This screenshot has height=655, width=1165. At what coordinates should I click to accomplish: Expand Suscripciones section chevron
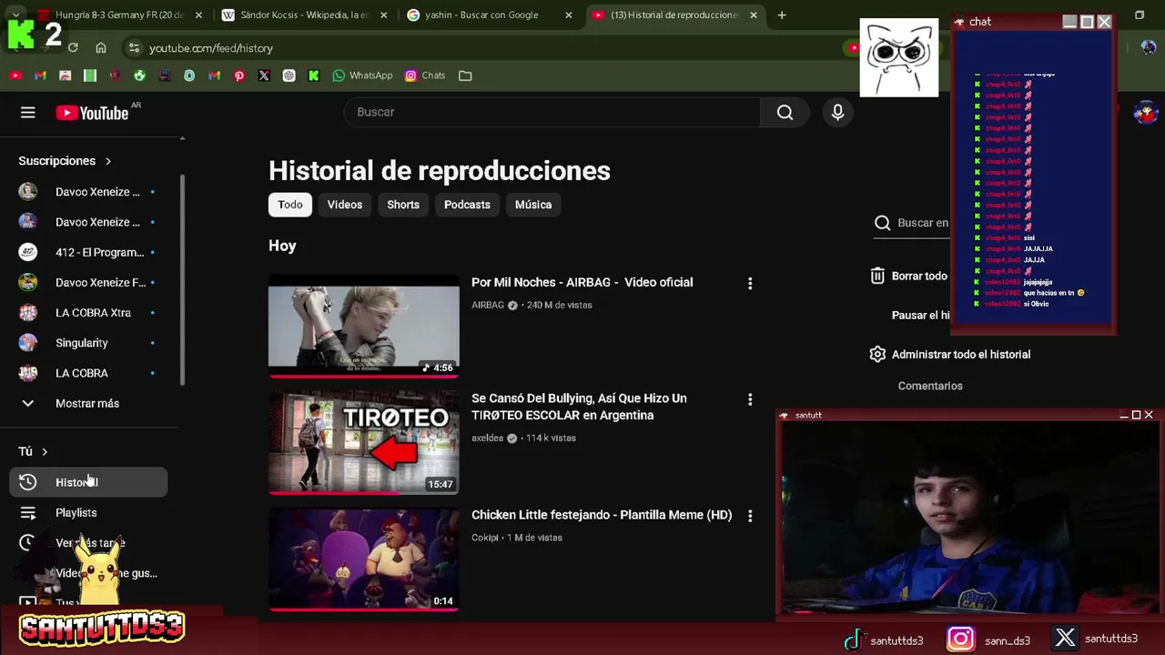(108, 161)
